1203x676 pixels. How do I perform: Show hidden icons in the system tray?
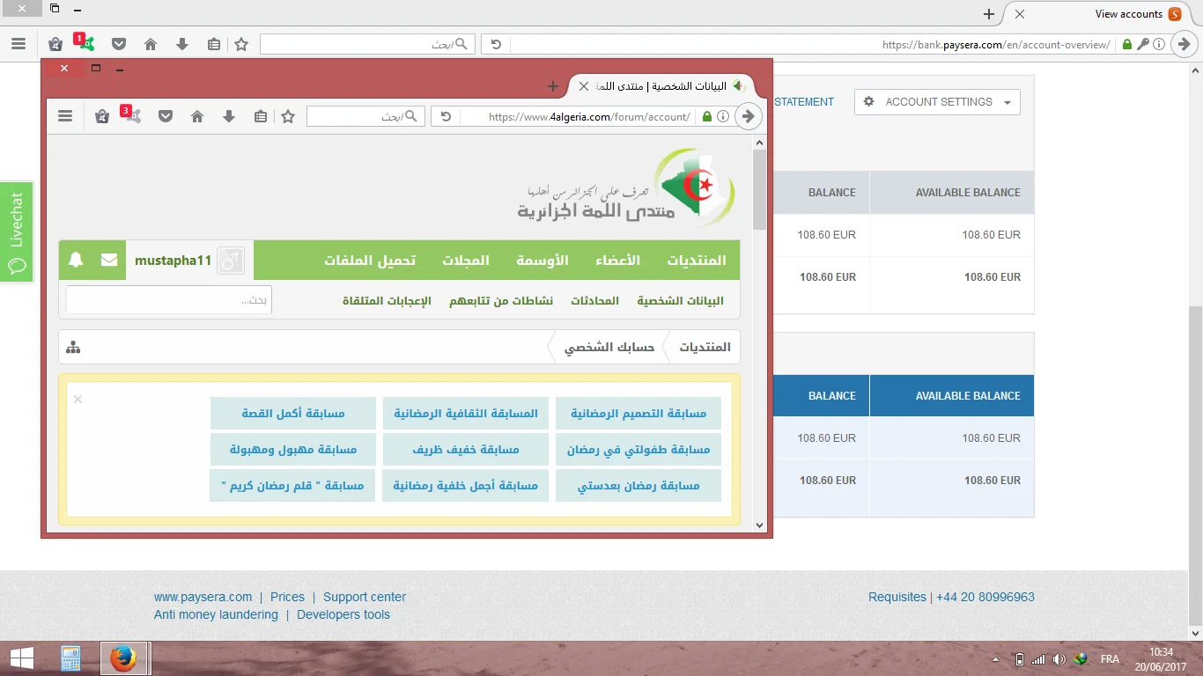(x=996, y=659)
